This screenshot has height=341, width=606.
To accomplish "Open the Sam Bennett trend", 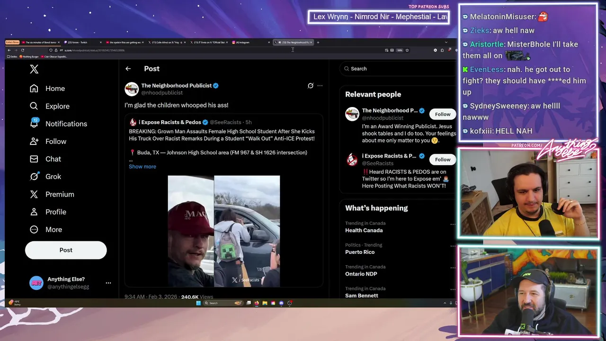I will (362, 296).
